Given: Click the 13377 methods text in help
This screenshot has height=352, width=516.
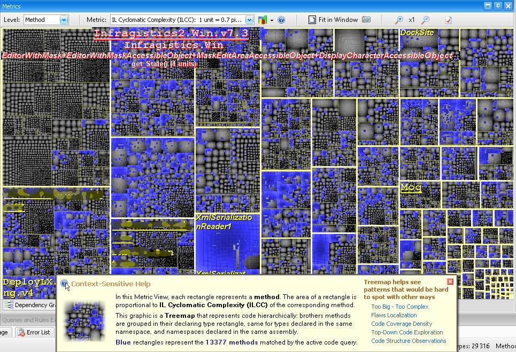Looking at the screenshot, I should pyautogui.click(x=232, y=342).
